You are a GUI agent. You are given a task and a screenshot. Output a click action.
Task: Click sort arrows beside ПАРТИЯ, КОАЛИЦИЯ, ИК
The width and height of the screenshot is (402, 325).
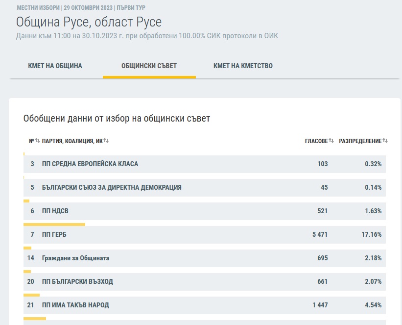tap(106, 141)
